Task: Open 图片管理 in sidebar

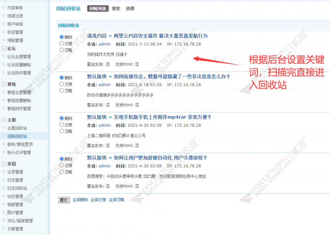Action: pos(15,213)
